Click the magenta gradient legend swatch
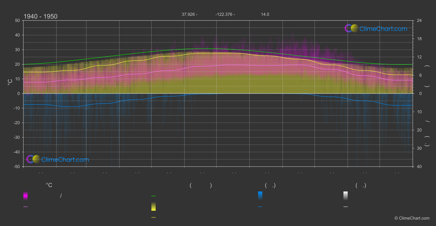Screen dimensions: 436x226 pos(25,196)
